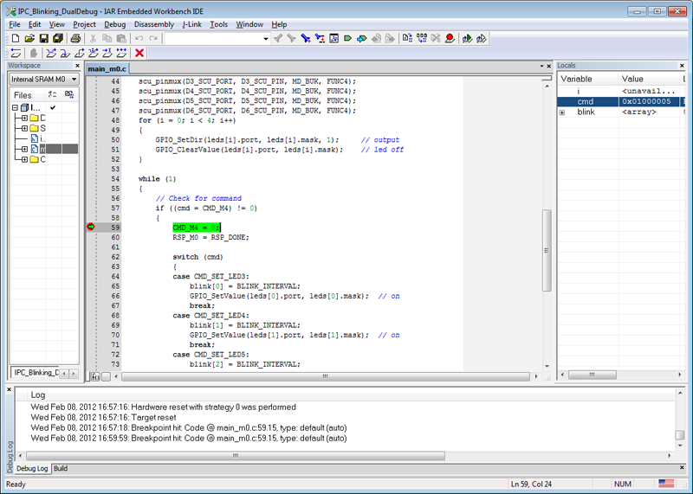693x494 pixels.
Task: Toggle breakpoint with the red dot icon
Action: coord(450,38)
